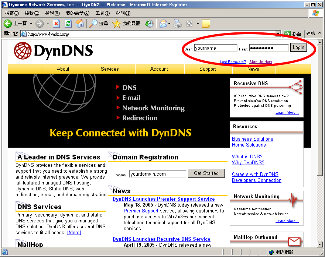The width and height of the screenshot is (325, 257).
Task: Expand the Mail button dropdown arrow
Action: coord(170,24)
